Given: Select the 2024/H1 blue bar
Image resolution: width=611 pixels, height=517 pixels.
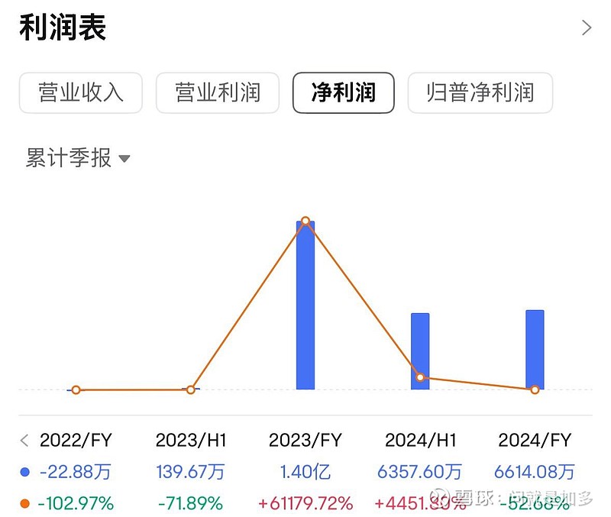Looking at the screenshot, I should coord(420,351).
